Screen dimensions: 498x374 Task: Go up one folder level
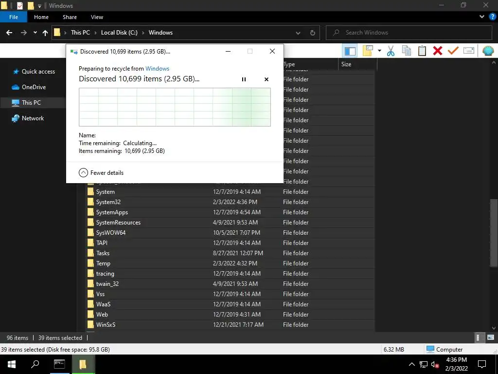tap(45, 33)
